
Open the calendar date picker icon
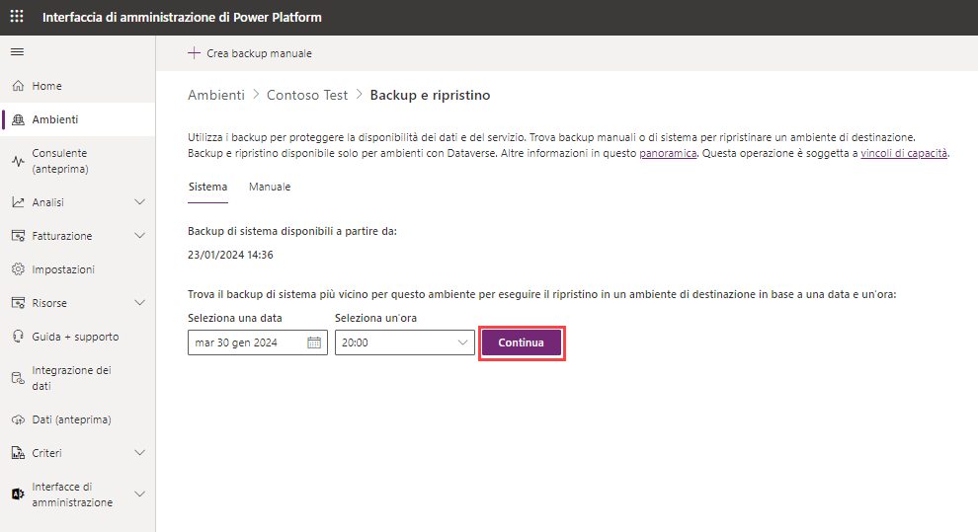coord(314,342)
